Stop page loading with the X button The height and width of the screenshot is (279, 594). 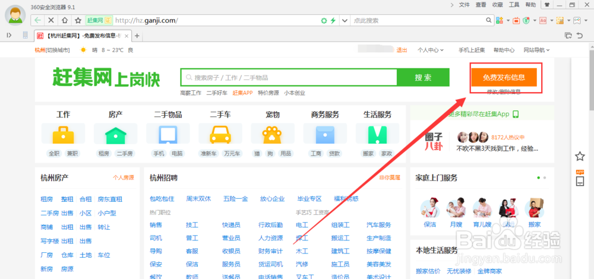pos(51,20)
